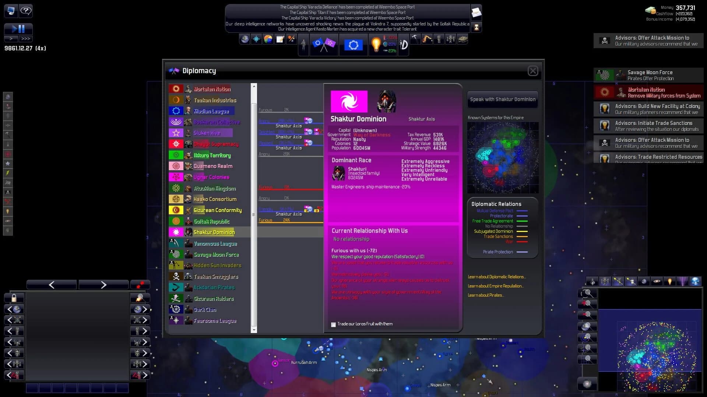Open the 'Learn about Pirates...' link
Screen dimensions: 707x397
[x=486, y=295]
